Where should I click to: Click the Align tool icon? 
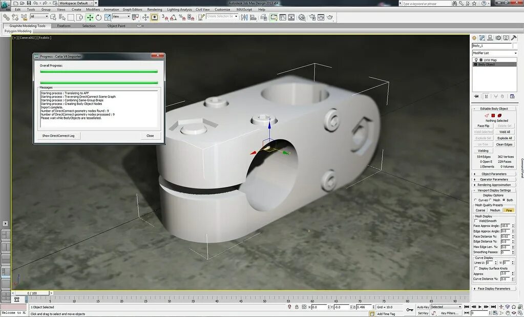(x=253, y=17)
